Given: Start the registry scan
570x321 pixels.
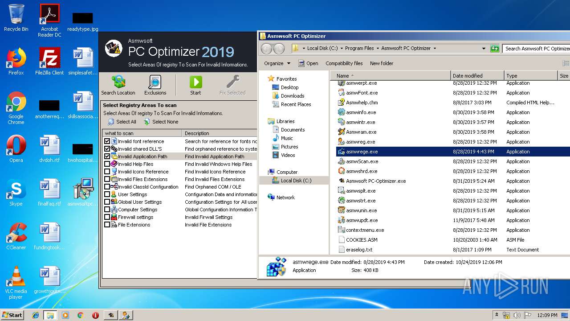Looking at the screenshot, I should pyautogui.click(x=195, y=85).
